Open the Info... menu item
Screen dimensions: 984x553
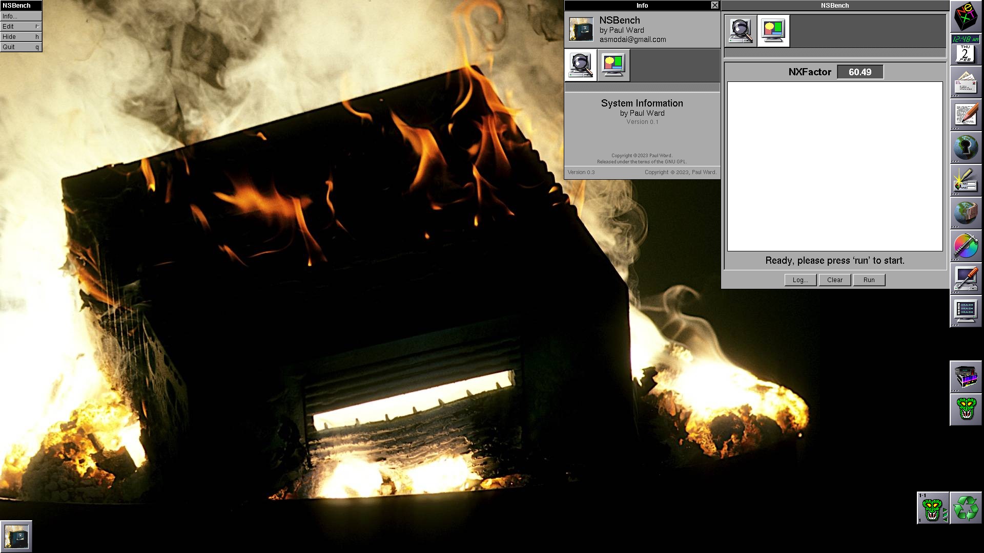pos(20,16)
